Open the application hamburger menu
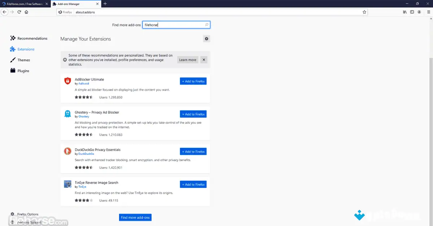The height and width of the screenshot is (226, 433). point(429,12)
